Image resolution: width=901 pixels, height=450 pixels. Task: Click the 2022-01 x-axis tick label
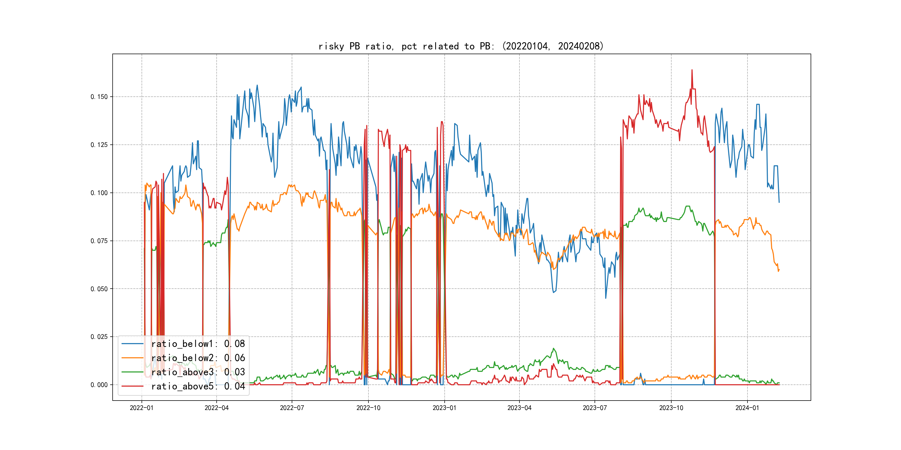click(x=142, y=408)
